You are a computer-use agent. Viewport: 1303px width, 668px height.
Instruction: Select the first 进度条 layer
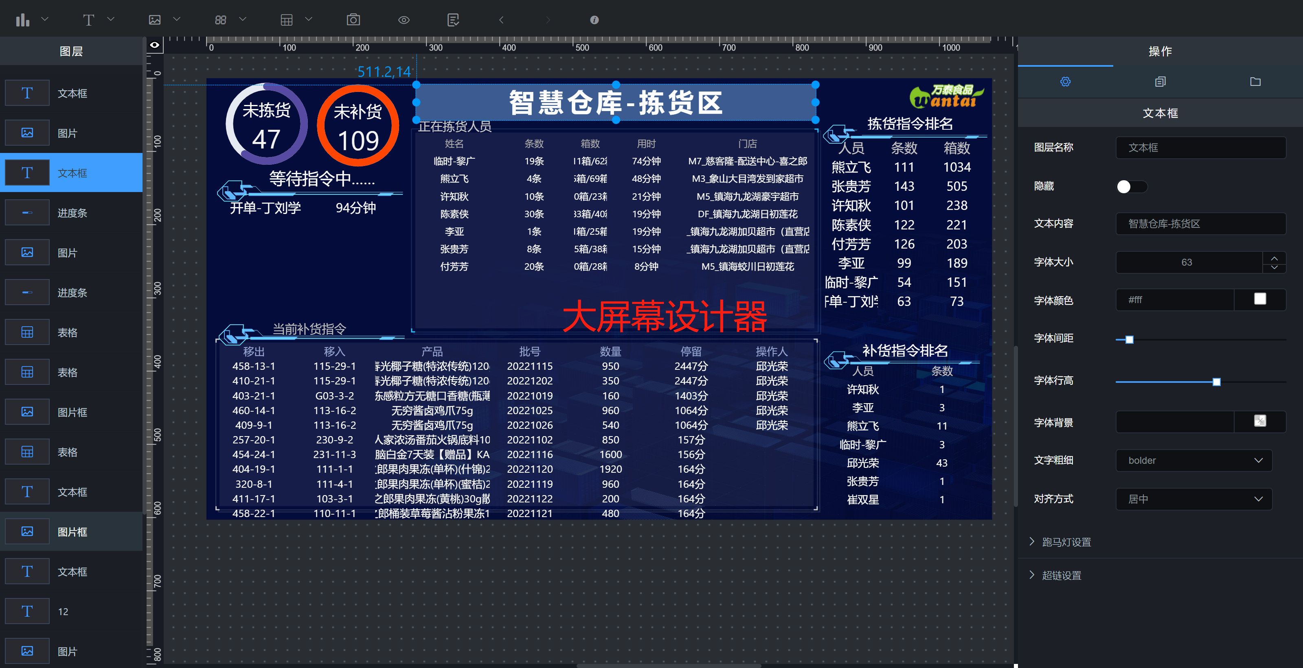(71, 213)
